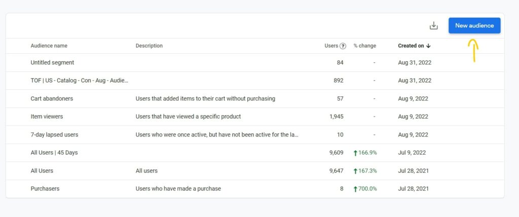Click the 700.0% change for Purchasers

(365, 189)
